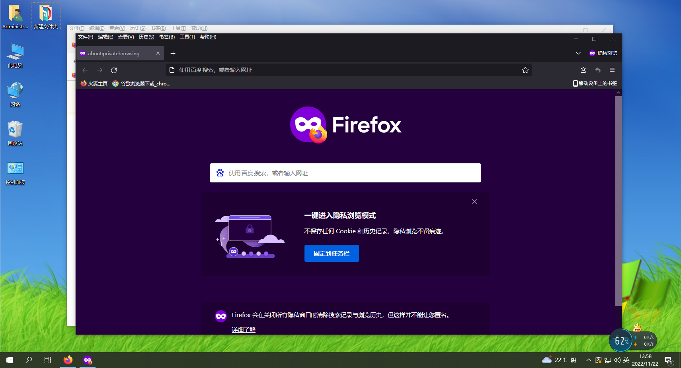
Task: Show hidden system tray icons
Action: click(x=588, y=360)
